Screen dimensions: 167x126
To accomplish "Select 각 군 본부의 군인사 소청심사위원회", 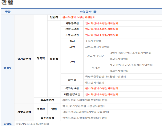I will tap(131, 65).
